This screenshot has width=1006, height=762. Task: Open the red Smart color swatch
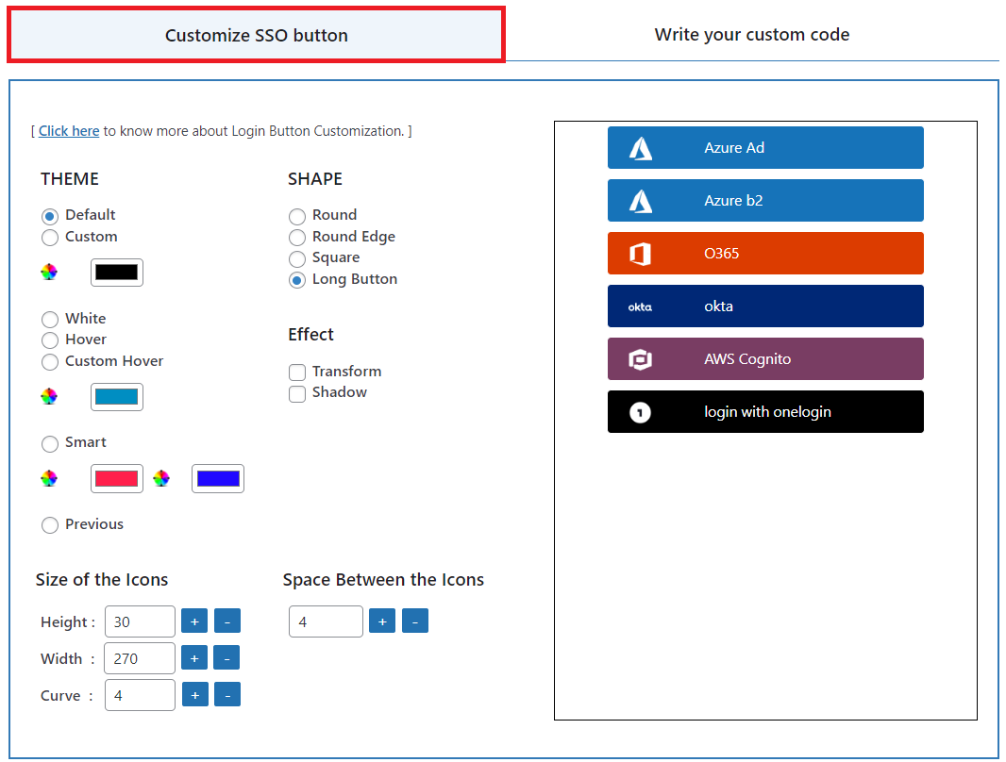[x=117, y=479]
